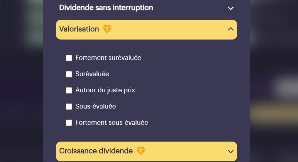
Task: Click the diamond icon beside Croissance dividende
Action: 141,151
